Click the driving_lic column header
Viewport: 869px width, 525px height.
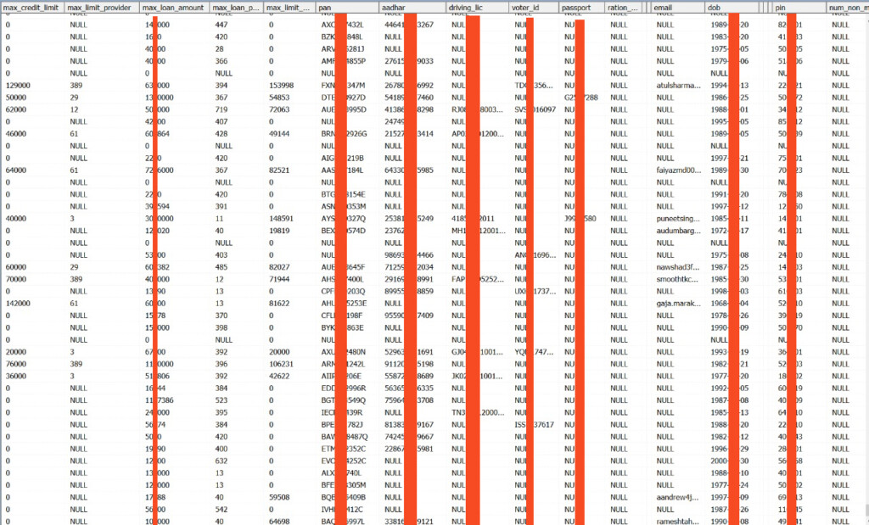tap(478, 8)
